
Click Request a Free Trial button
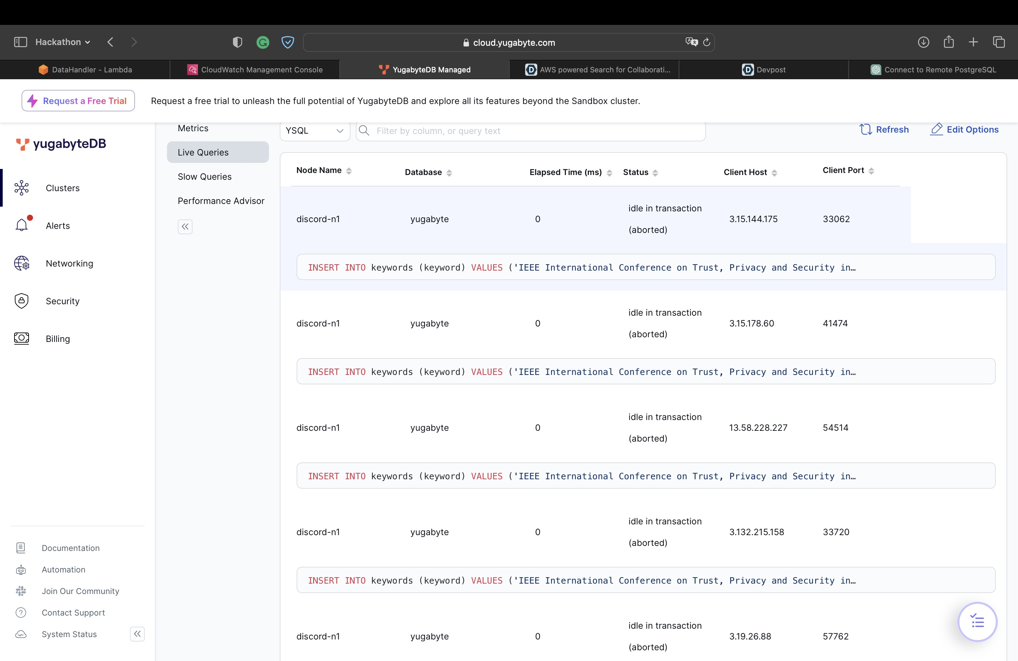click(78, 101)
